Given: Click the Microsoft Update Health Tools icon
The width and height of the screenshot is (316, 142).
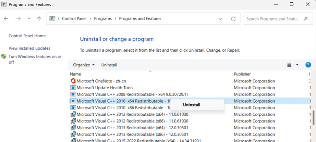Looking at the screenshot, I should pyautogui.click(x=73, y=88).
